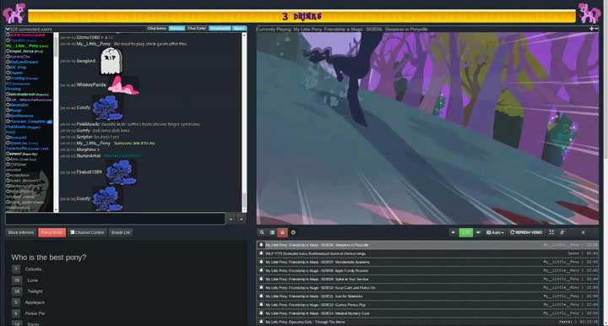This screenshot has height=326, width=608.
Task: Toggle the Chat Icons option
Action: click(x=157, y=29)
